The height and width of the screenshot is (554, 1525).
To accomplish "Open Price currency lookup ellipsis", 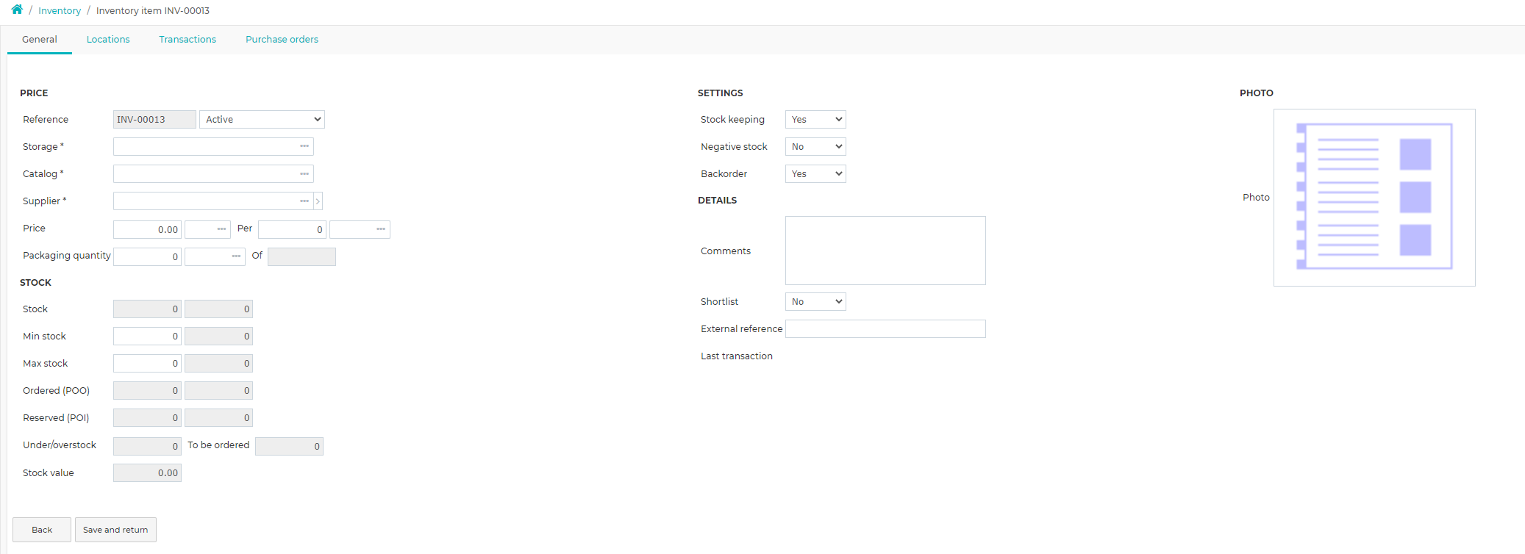I will (x=221, y=229).
